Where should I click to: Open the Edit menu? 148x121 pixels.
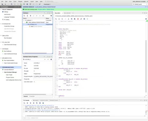(x=6, y=2)
